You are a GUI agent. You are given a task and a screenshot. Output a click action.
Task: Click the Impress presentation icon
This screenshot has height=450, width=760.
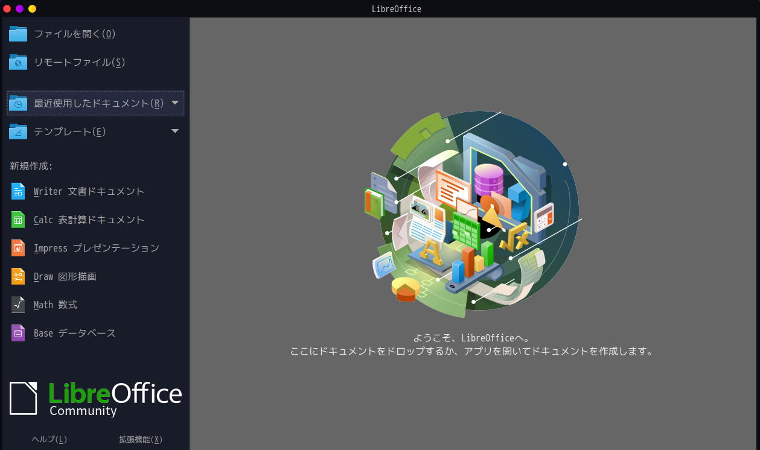(x=18, y=248)
